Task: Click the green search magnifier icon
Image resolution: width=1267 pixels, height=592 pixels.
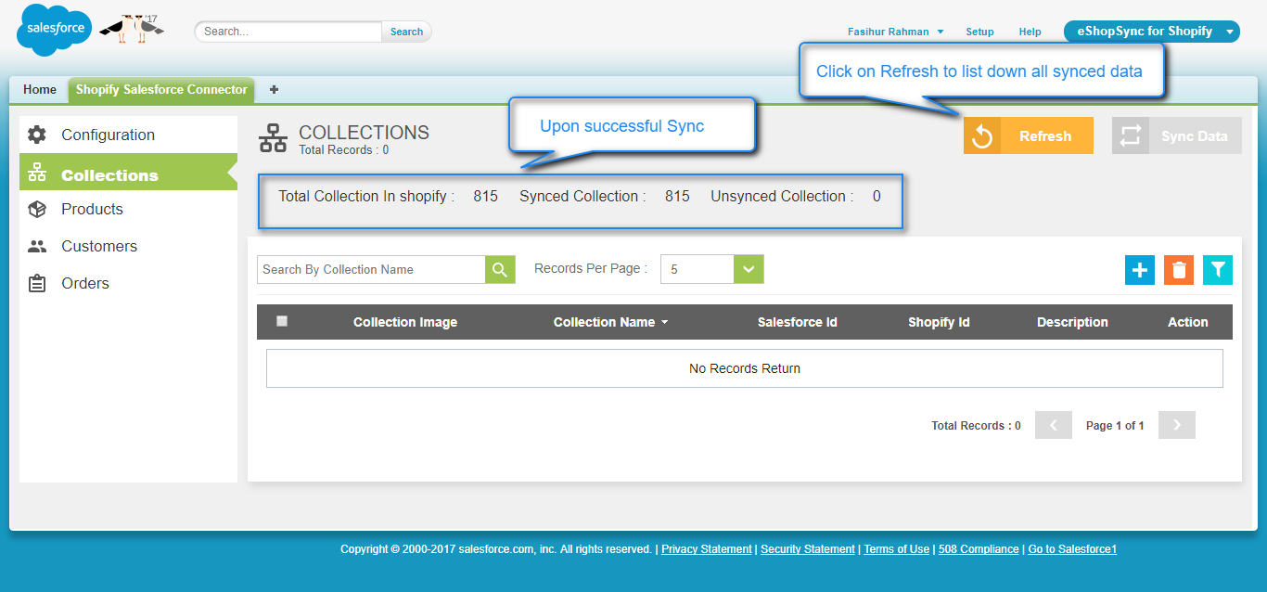Action: point(499,270)
